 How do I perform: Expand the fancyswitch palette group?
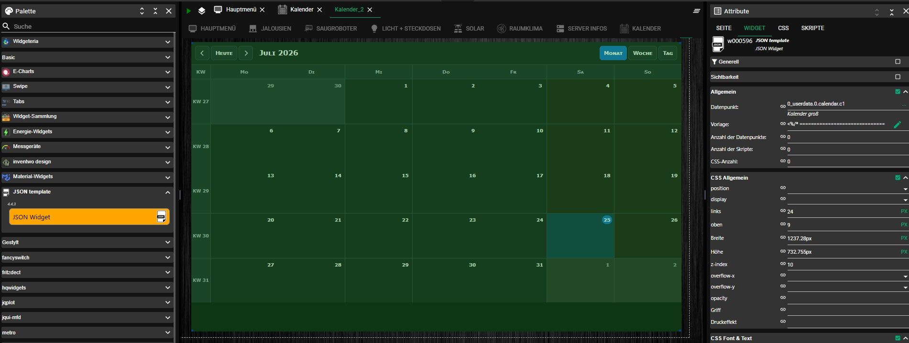167,258
